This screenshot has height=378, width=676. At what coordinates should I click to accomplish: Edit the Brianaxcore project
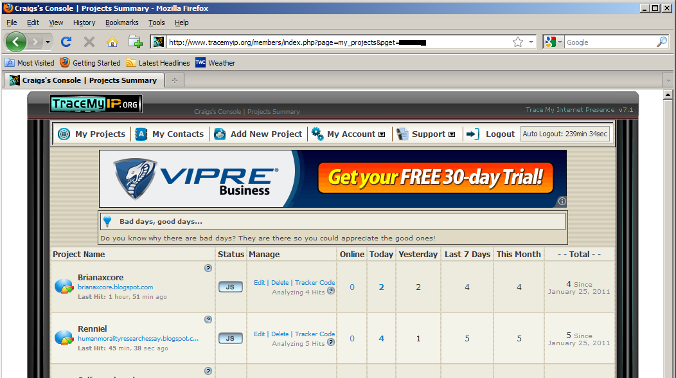(x=259, y=283)
